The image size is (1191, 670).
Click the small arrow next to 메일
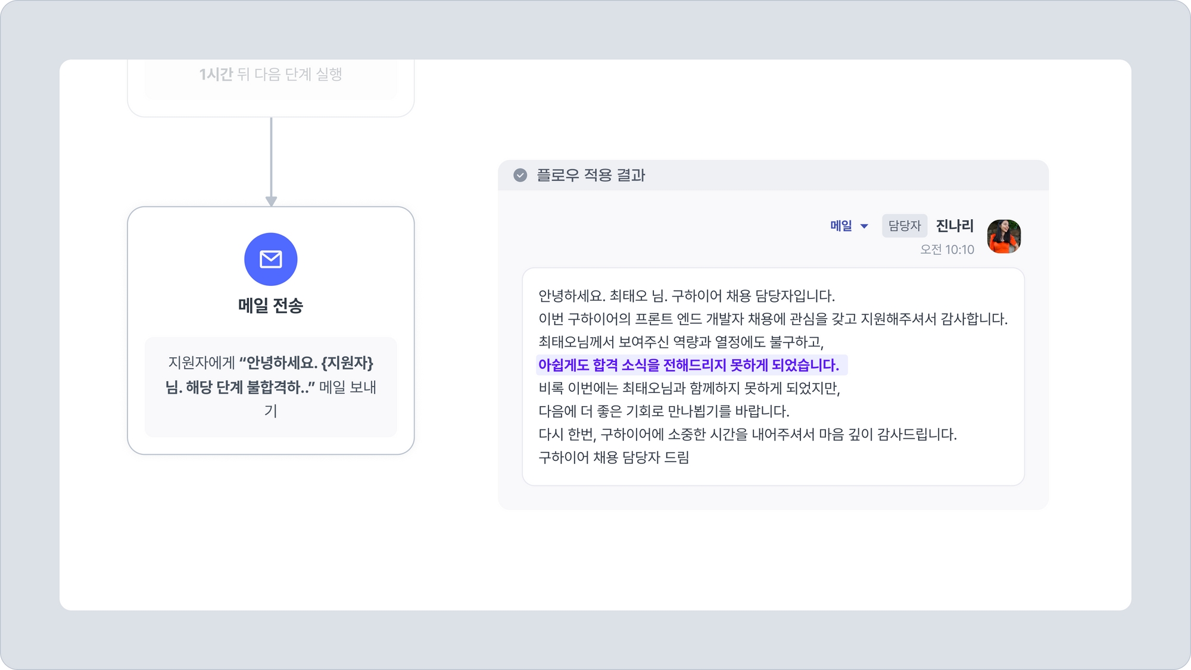click(864, 226)
